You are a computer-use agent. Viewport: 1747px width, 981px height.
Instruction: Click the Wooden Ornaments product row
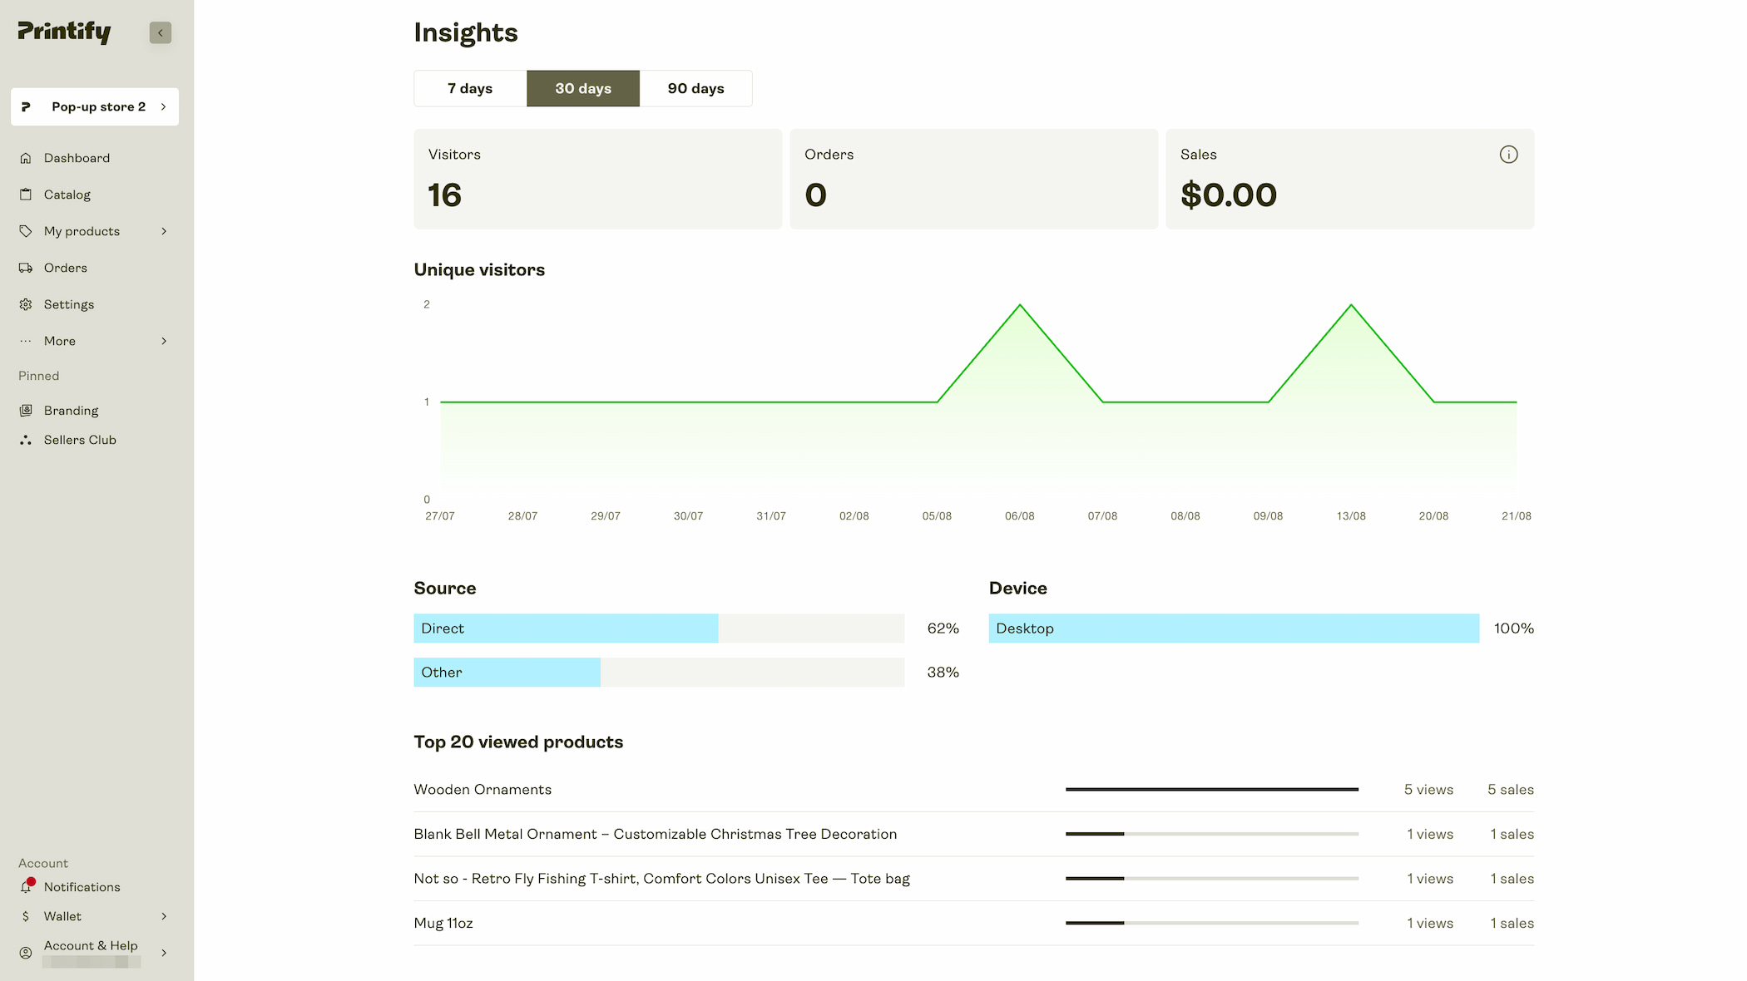974,790
